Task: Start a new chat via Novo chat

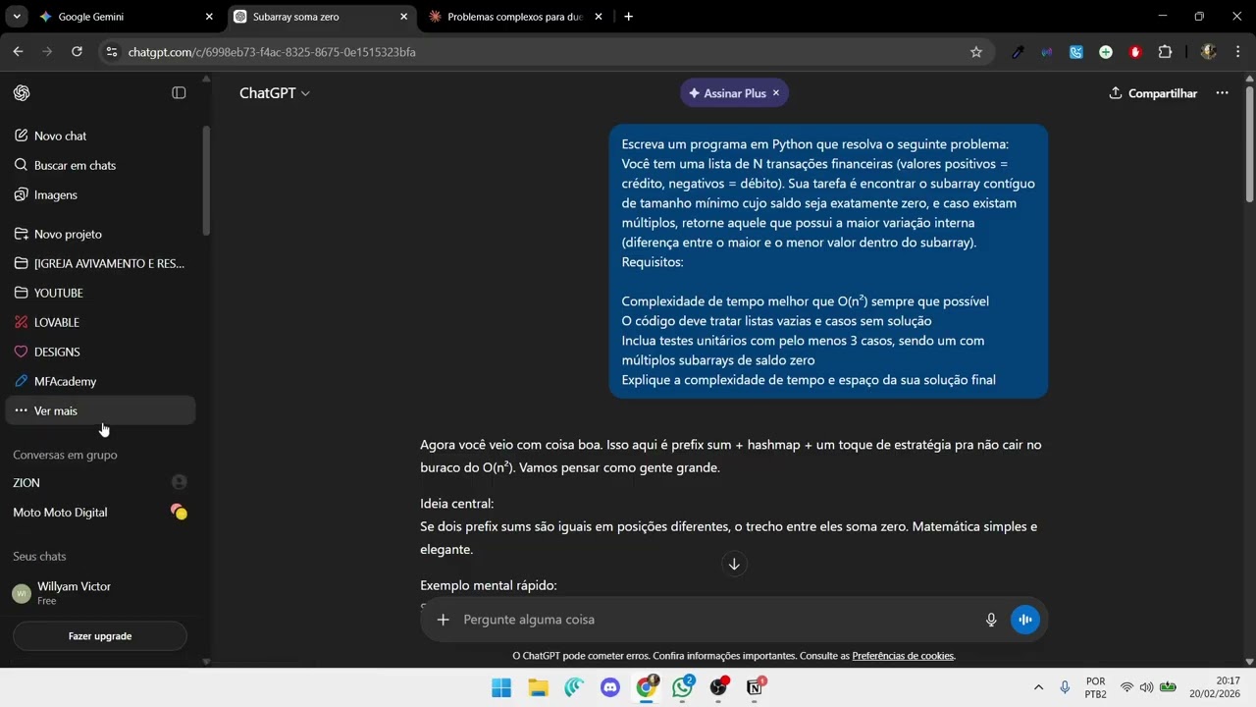Action: pyautogui.click(x=100, y=136)
